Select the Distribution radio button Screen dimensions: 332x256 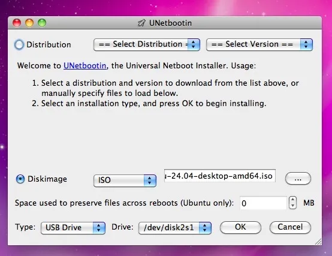19,45
